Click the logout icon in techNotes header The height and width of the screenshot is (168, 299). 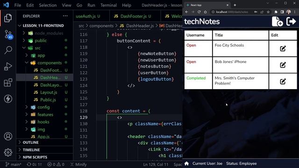click(291, 21)
